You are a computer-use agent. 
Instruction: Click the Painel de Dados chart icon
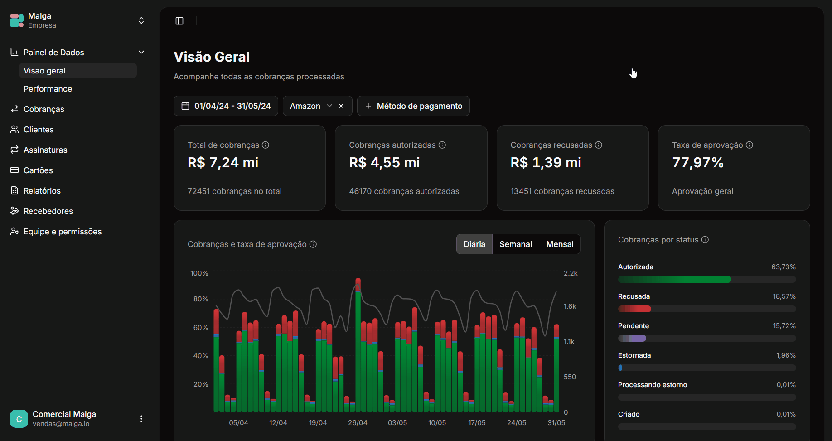pyautogui.click(x=15, y=52)
